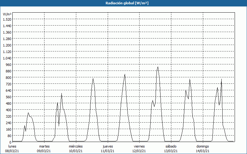Click the 'viernes' day label

[139, 146]
